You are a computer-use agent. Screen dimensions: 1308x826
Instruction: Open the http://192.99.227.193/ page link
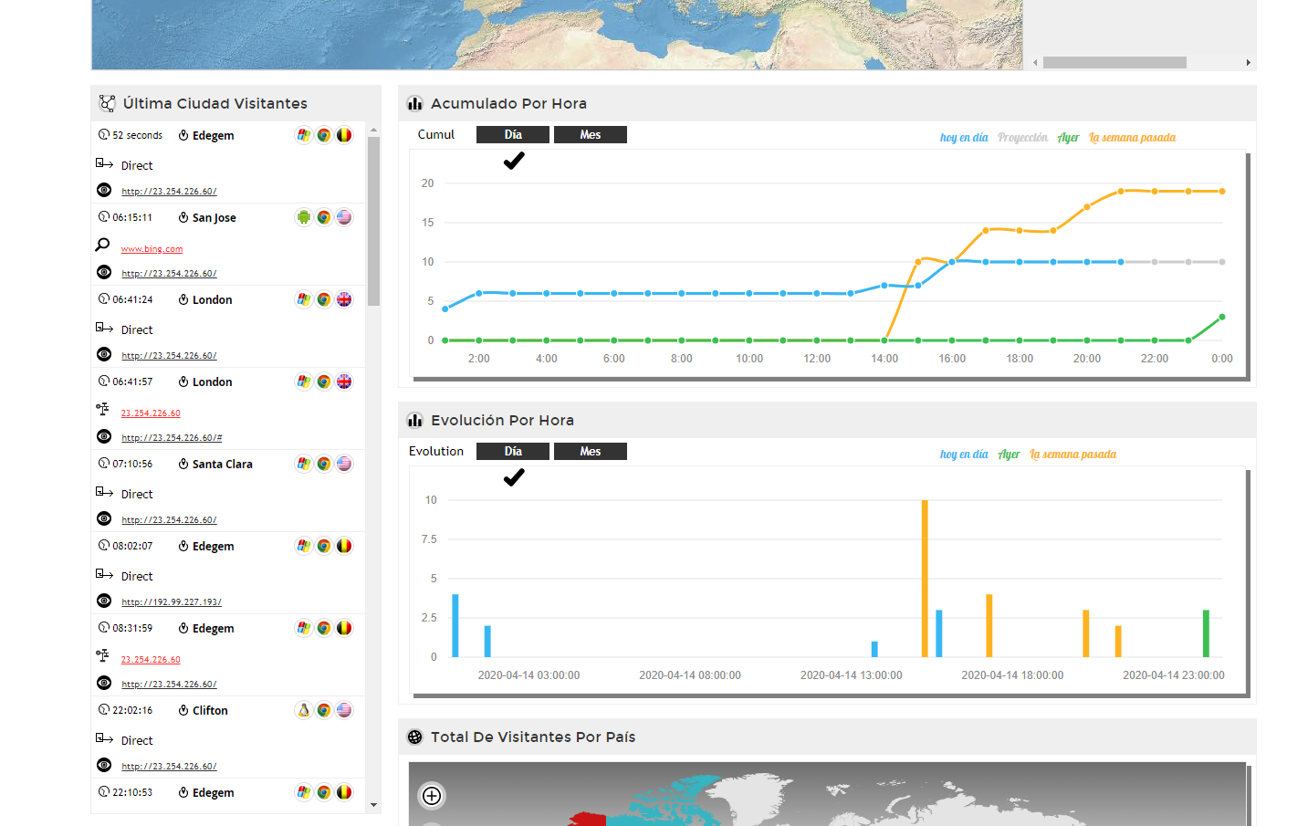[x=172, y=602]
